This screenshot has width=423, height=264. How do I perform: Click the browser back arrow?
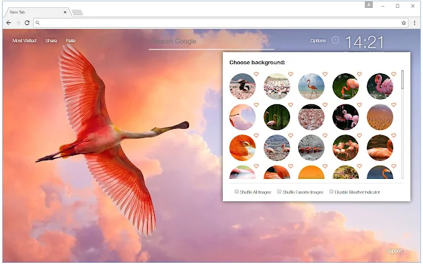coord(9,23)
